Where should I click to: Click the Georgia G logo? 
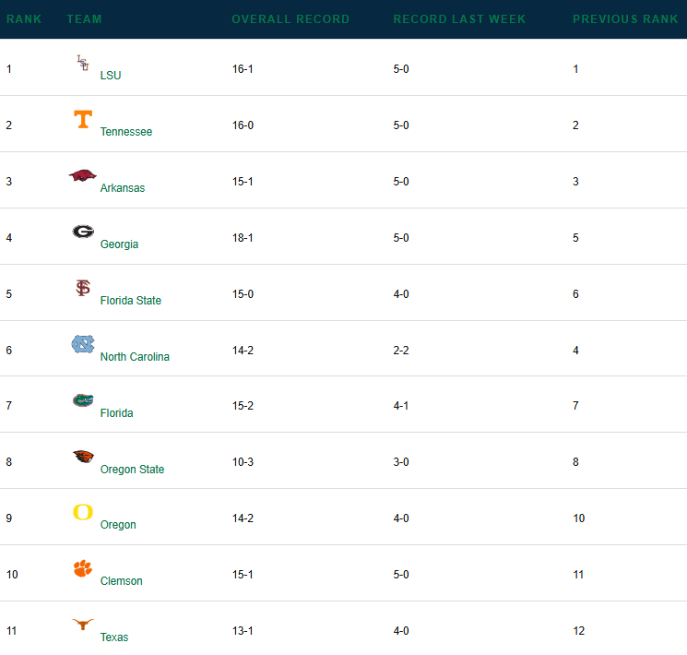pos(83,231)
